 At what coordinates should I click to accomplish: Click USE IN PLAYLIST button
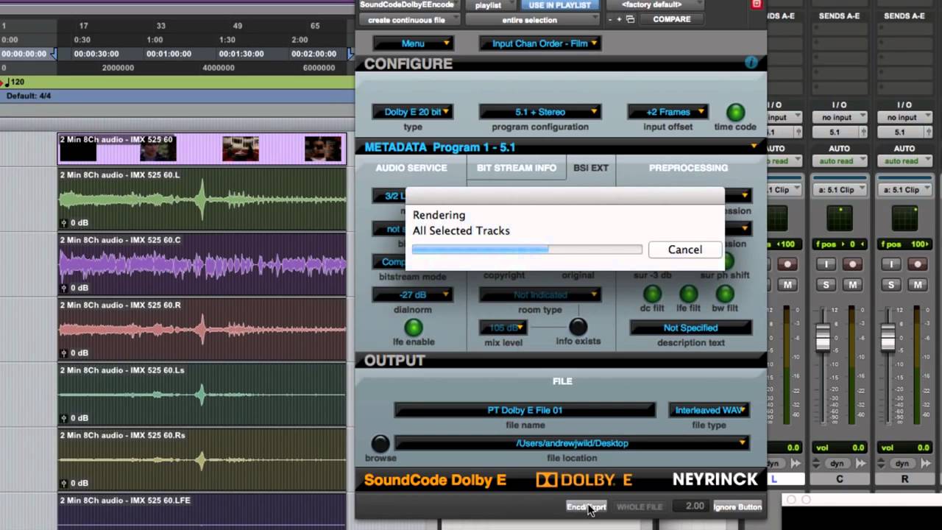tap(559, 4)
